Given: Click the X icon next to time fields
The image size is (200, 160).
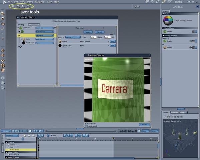Looking at the screenshot, I should pos(139,131).
